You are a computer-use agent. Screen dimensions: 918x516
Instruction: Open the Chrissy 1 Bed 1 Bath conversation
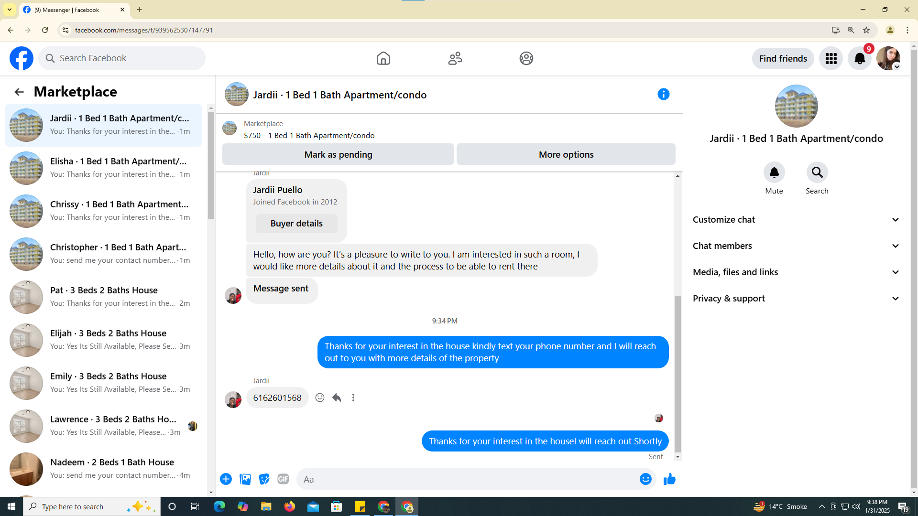pyautogui.click(x=103, y=211)
